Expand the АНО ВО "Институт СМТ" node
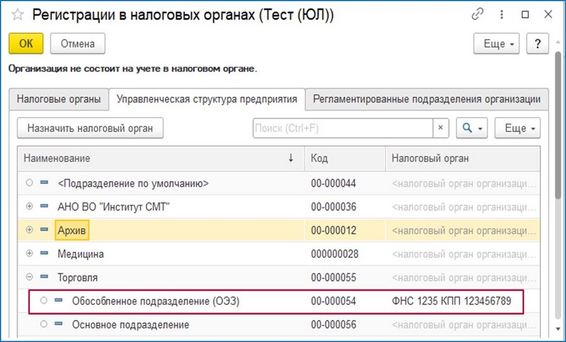566x342 pixels. click(30, 206)
